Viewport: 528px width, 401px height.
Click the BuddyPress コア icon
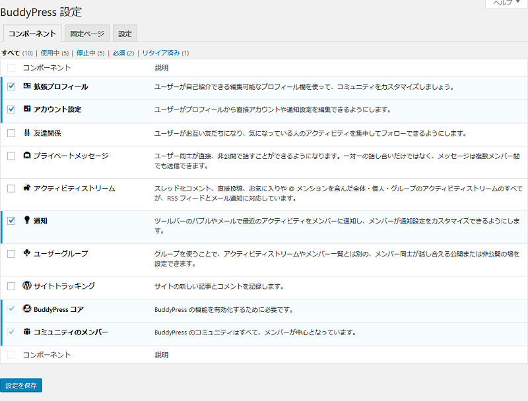(x=27, y=309)
